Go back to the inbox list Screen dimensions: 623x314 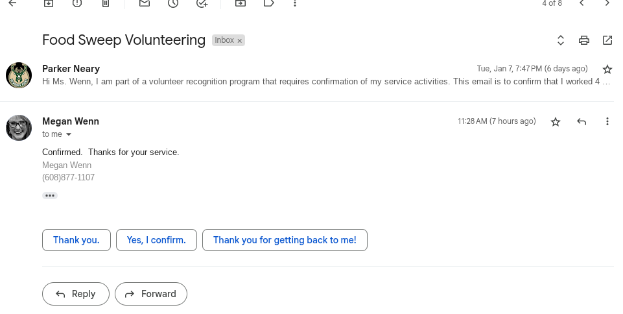[x=12, y=3]
